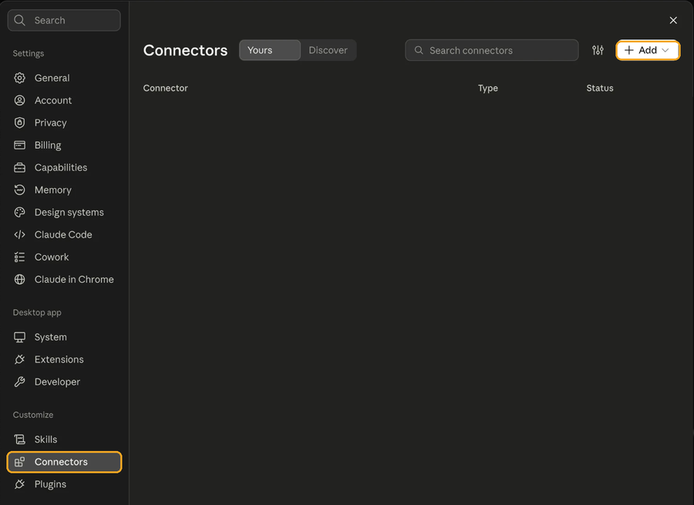Viewport: 694px width, 505px height.
Task: Open Skills label under Customize
Action: (46, 439)
